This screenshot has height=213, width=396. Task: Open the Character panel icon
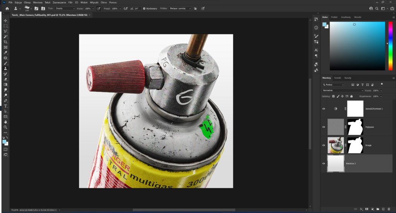click(316, 50)
